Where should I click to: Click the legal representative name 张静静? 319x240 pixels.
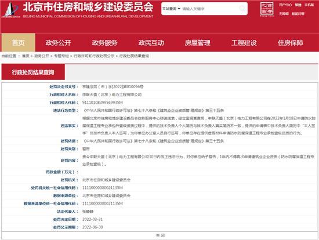click(88, 212)
